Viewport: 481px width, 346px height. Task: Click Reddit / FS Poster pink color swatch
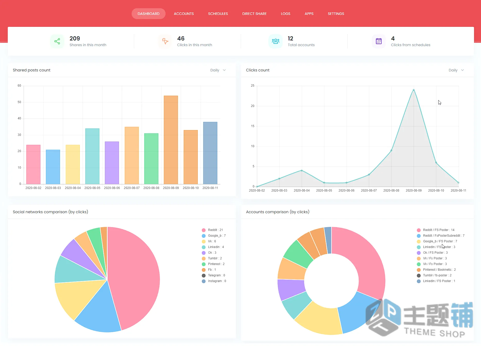(x=419, y=230)
